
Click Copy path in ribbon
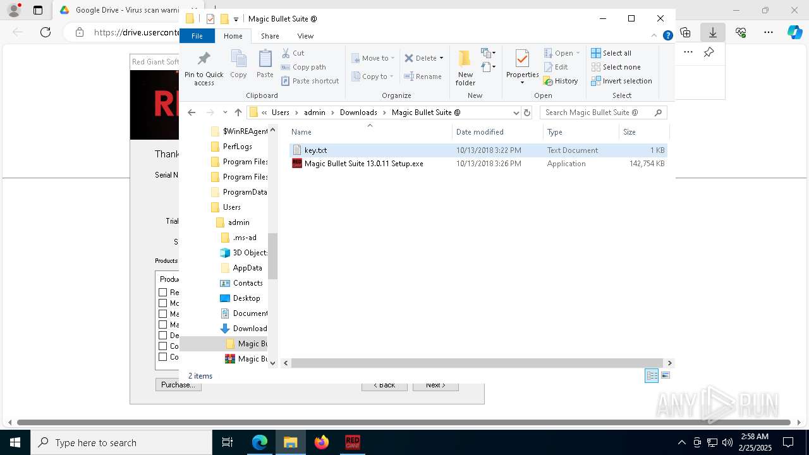303,67
